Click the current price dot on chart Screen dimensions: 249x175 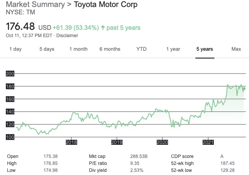244,89
